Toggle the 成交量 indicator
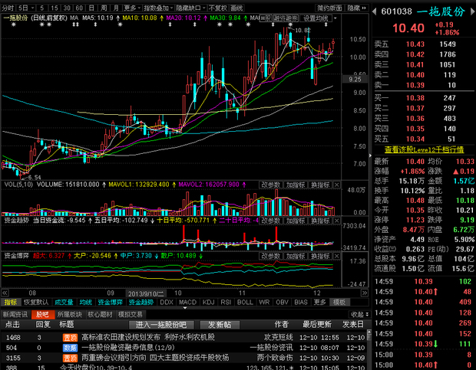This screenshot has width=476, height=370. pos(64,302)
